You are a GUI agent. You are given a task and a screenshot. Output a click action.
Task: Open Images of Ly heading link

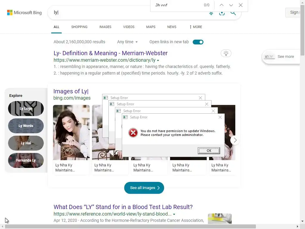71,91
